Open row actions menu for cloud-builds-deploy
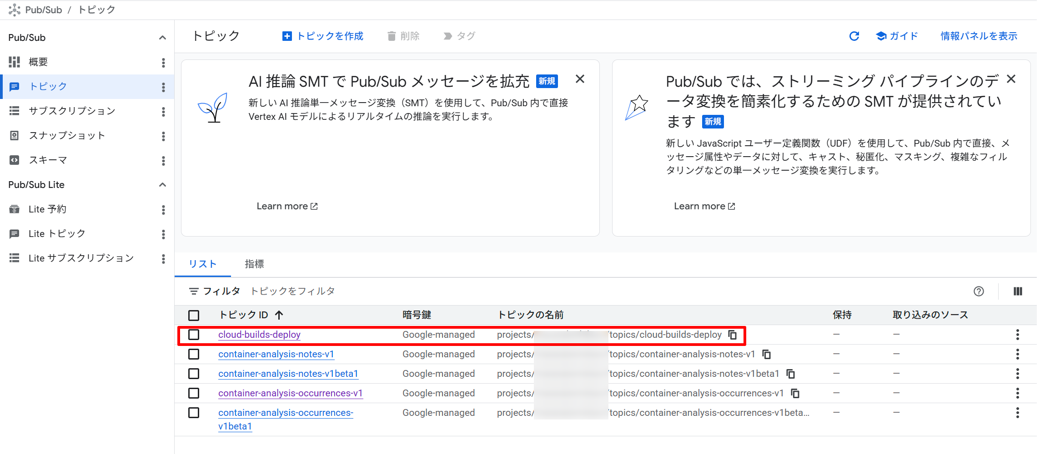The height and width of the screenshot is (454, 1040). [1018, 335]
